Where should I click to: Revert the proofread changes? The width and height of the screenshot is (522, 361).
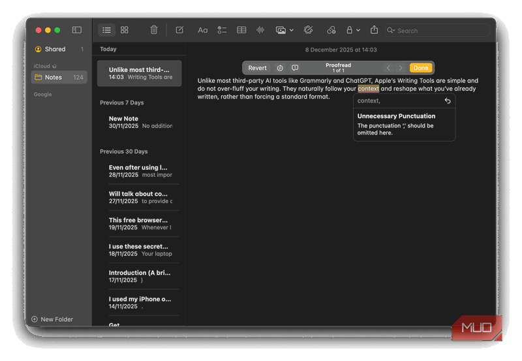[257, 68]
